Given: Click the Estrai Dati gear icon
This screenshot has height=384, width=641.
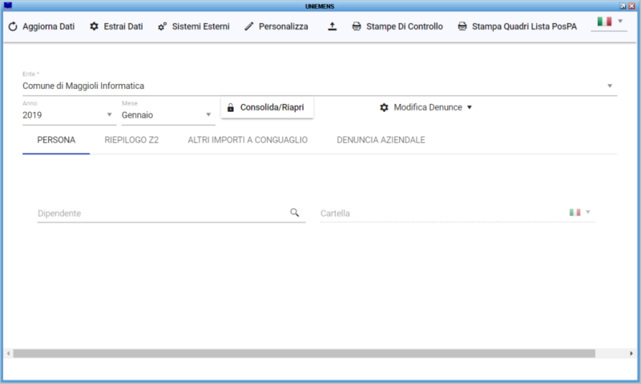Looking at the screenshot, I should (x=94, y=26).
